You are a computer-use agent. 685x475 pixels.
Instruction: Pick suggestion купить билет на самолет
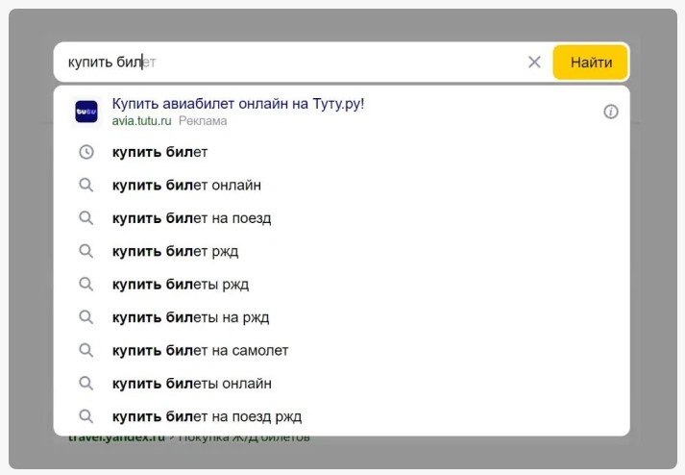[x=342, y=350]
